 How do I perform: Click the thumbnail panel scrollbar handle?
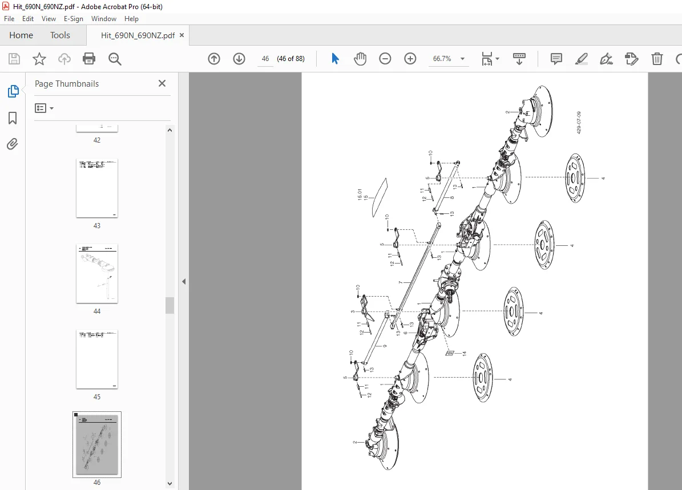coord(170,305)
